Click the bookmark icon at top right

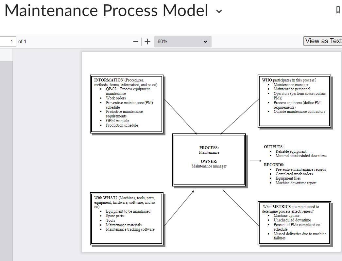pos(339,10)
